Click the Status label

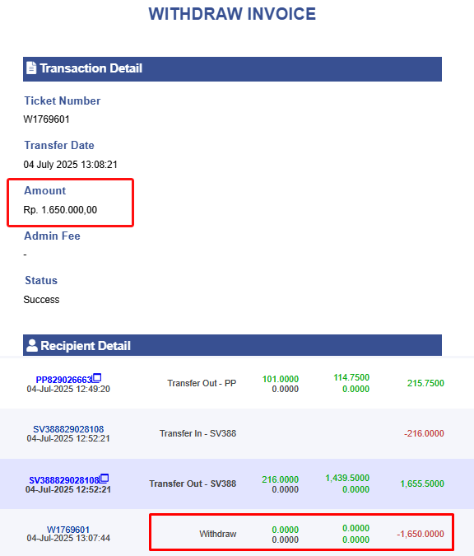pyautogui.click(x=41, y=281)
